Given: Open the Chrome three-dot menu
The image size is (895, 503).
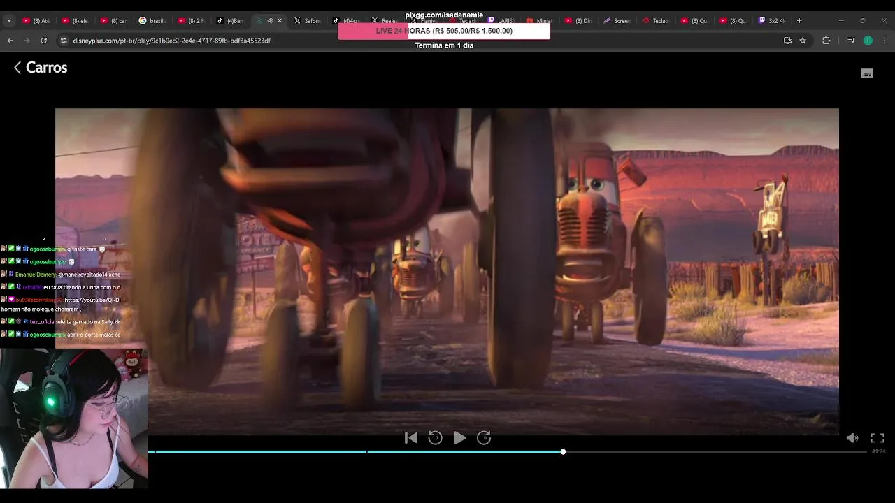Looking at the screenshot, I should pyautogui.click(x=883, y=41).
